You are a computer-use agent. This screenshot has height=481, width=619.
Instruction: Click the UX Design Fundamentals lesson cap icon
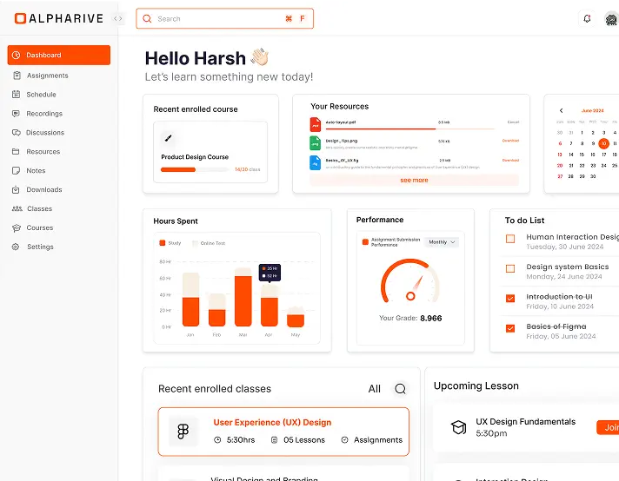tap(459, 427)
